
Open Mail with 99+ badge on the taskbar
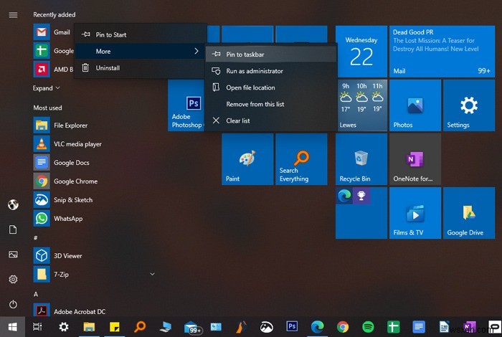coord(193,328)
